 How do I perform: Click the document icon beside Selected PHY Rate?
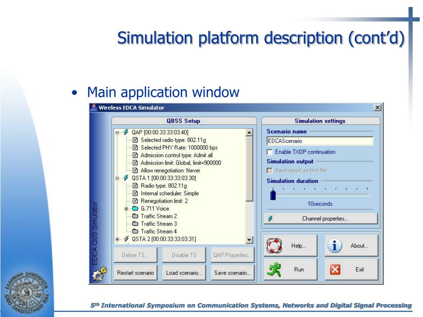pos(135,147)
